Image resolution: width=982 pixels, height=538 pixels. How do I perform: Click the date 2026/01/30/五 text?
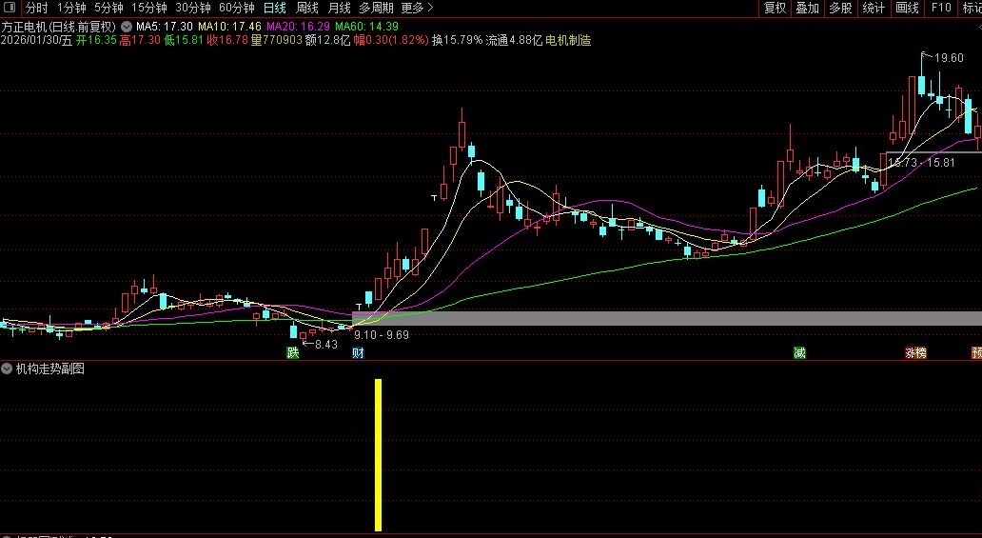point(36,40)
